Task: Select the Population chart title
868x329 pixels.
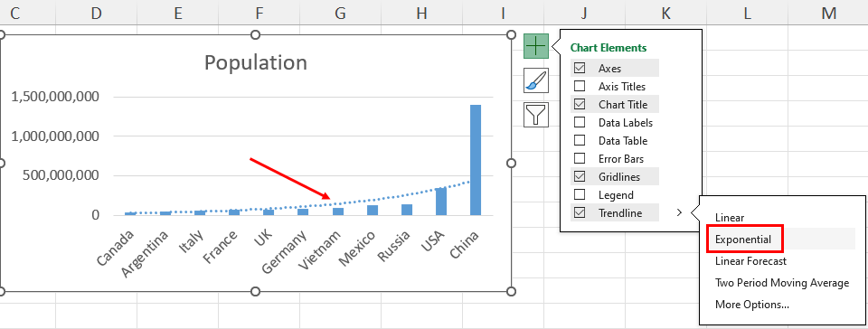Action: tap(256, 62)
